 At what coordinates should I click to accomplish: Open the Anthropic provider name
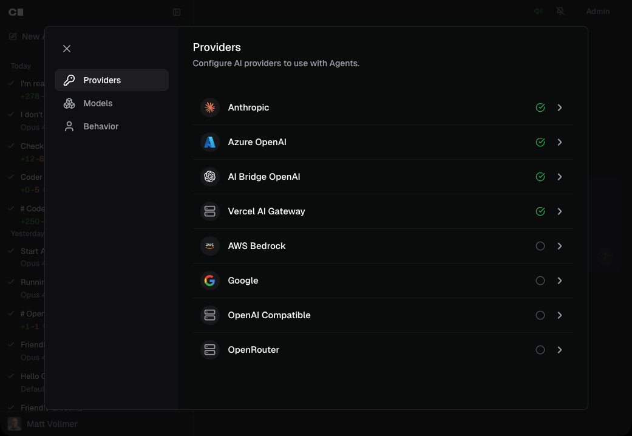[x=248, y=107]
